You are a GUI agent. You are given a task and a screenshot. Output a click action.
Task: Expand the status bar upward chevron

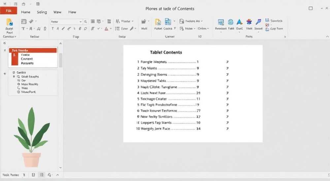tap(57, 175)
